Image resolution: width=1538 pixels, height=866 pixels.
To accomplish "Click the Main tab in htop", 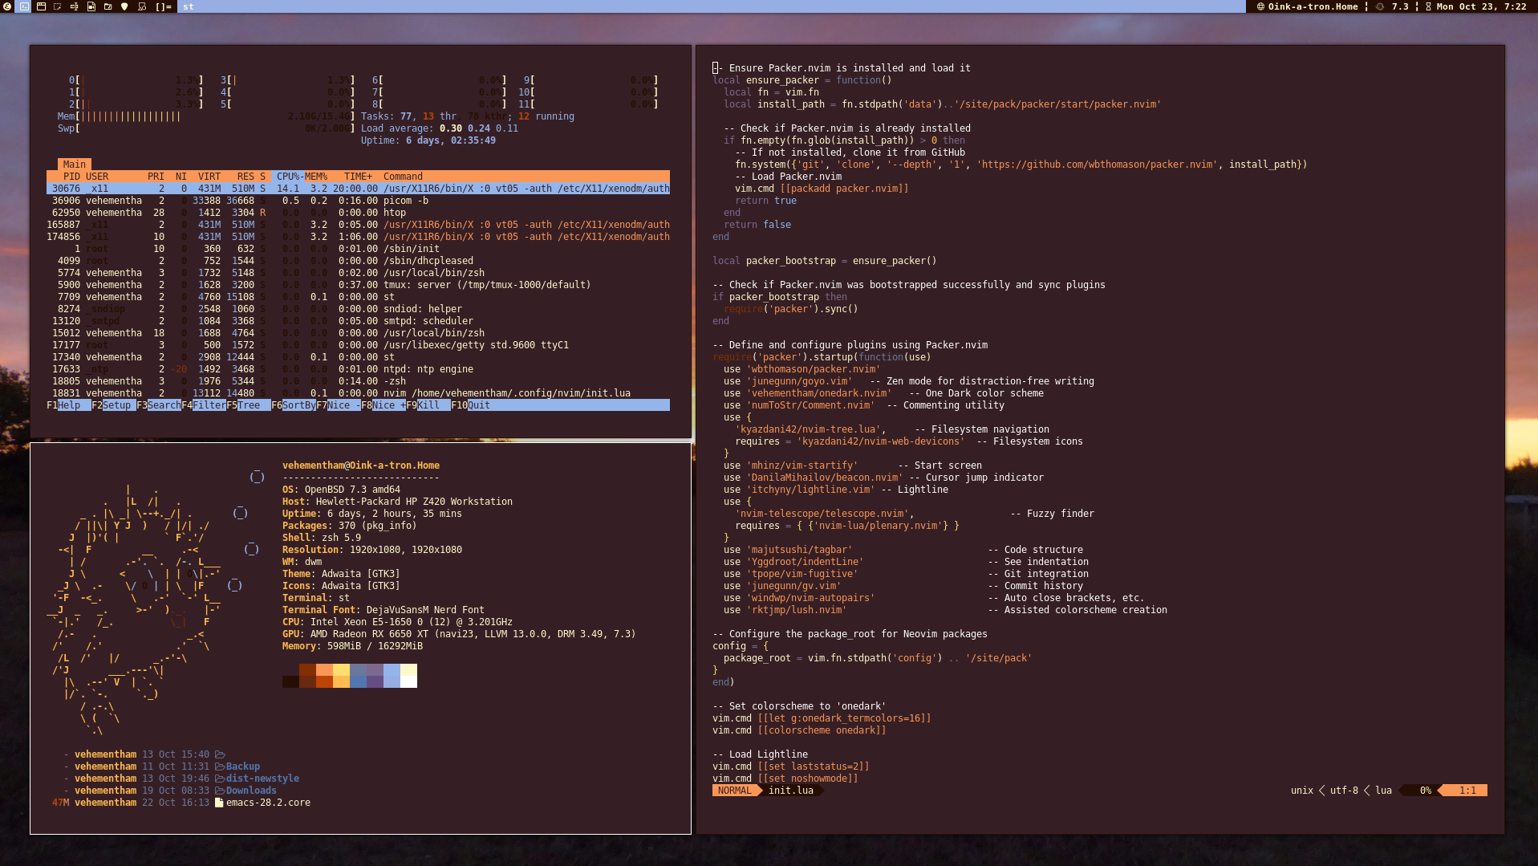I will 74,165.
